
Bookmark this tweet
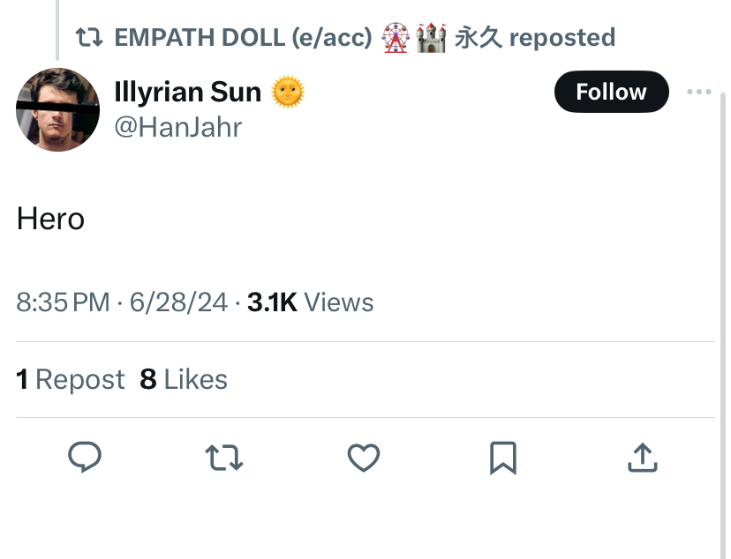tap(503, 458)
